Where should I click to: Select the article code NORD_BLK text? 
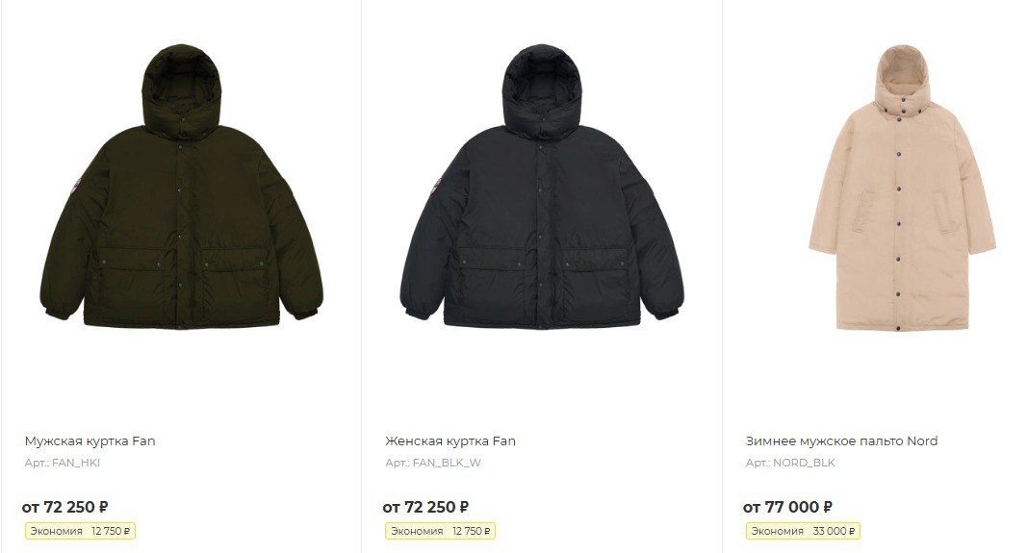point(804,463)
